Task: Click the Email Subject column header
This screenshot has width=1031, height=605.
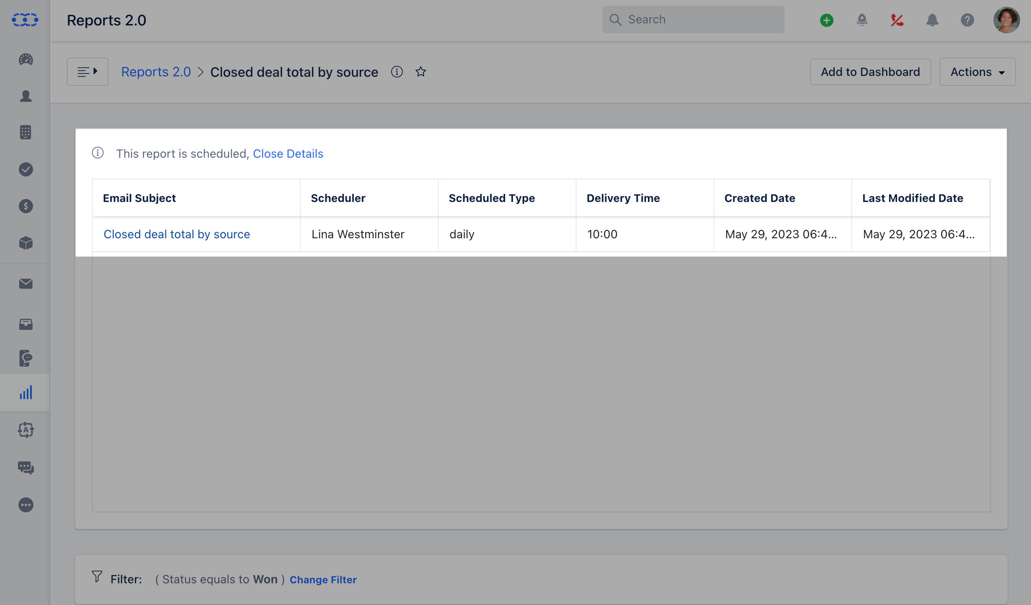Action: (196, 198)
